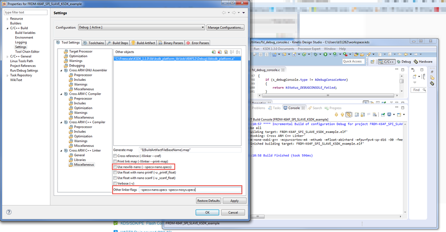Click the Apply button
Viewport: 446px width, 232px height.
234,201
